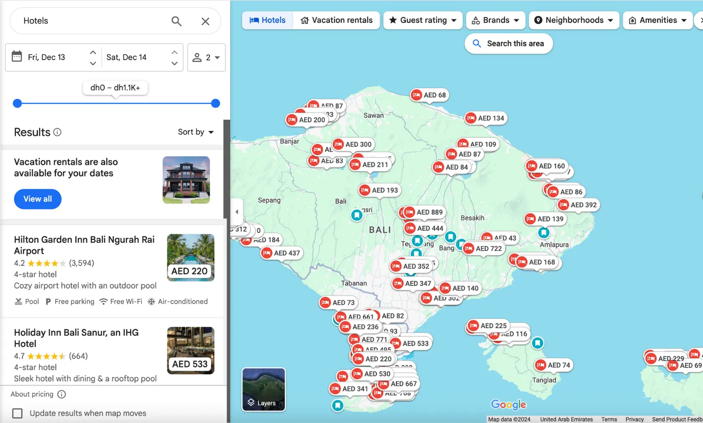Viewport: 703px width, 423px height.
Task: Open the Brands filter dropdown
Action: pos(495,20)
